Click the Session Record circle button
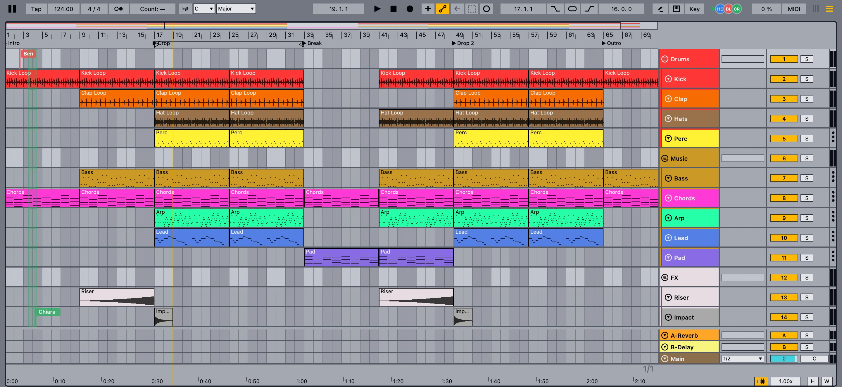 tap(486, 9)
